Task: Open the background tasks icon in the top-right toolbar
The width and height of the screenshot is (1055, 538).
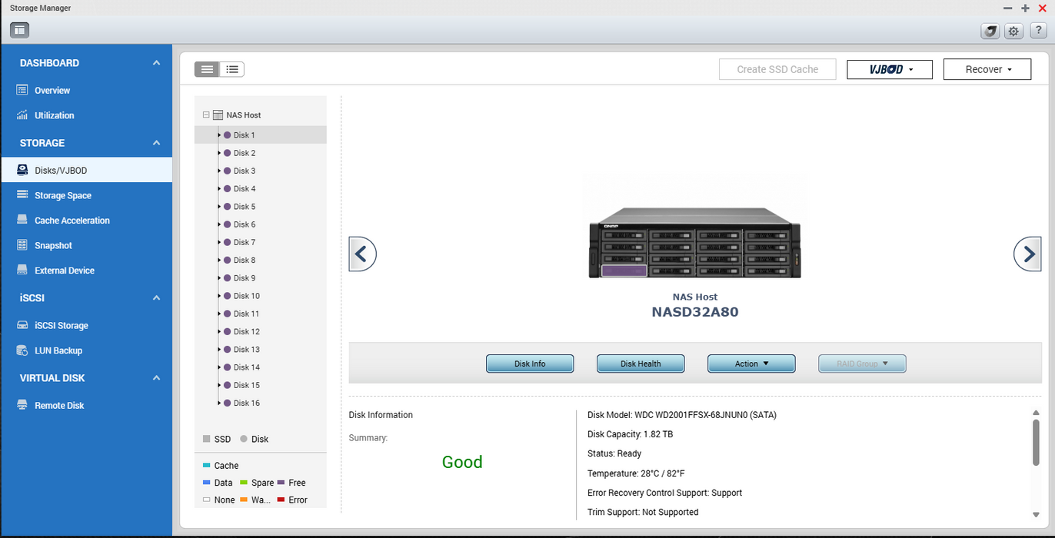Action: coord(990,31)
